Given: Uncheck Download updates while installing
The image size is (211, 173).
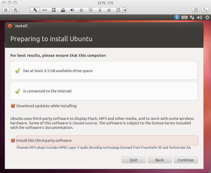Looking at the screenshot, I should coord(13,106).
